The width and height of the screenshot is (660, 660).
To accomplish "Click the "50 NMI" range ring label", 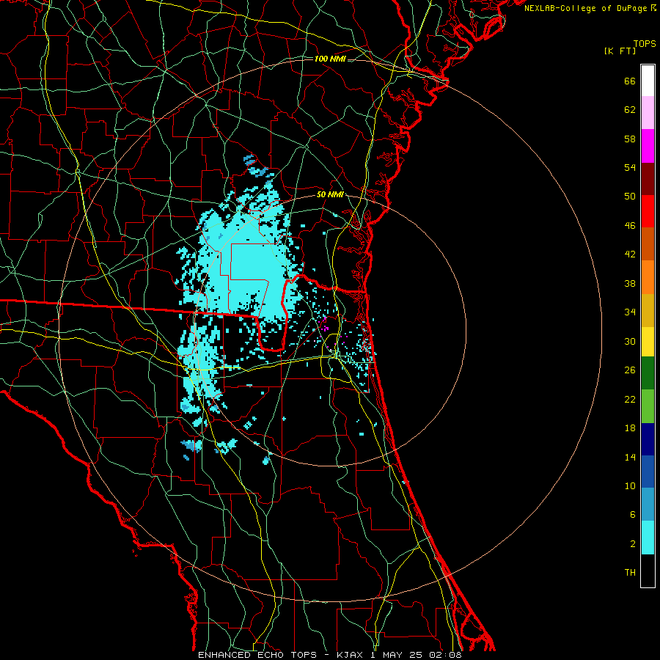I will [x=330, y=195].
